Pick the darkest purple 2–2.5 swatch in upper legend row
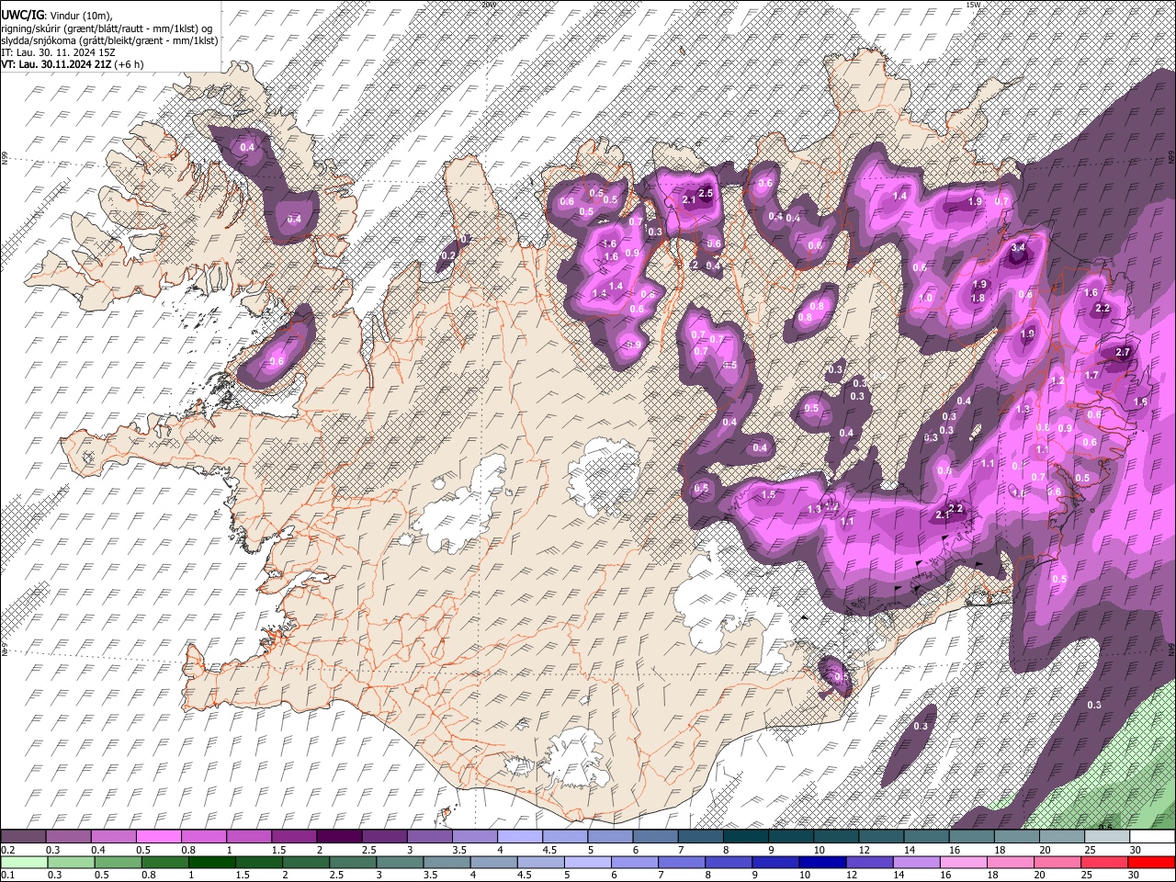 click(338, 837)
